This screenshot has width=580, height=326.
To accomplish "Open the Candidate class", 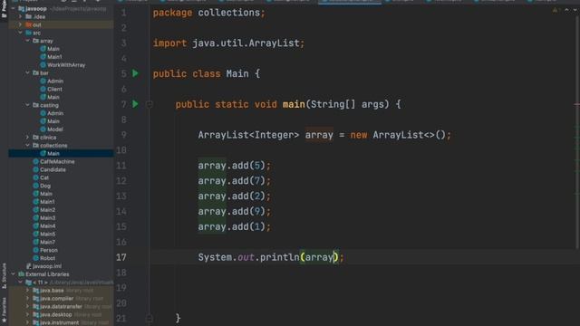I will [x=53, y=169].
